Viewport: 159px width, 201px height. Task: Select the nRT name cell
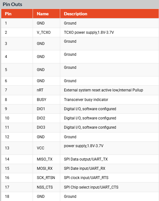coord(47,90)
